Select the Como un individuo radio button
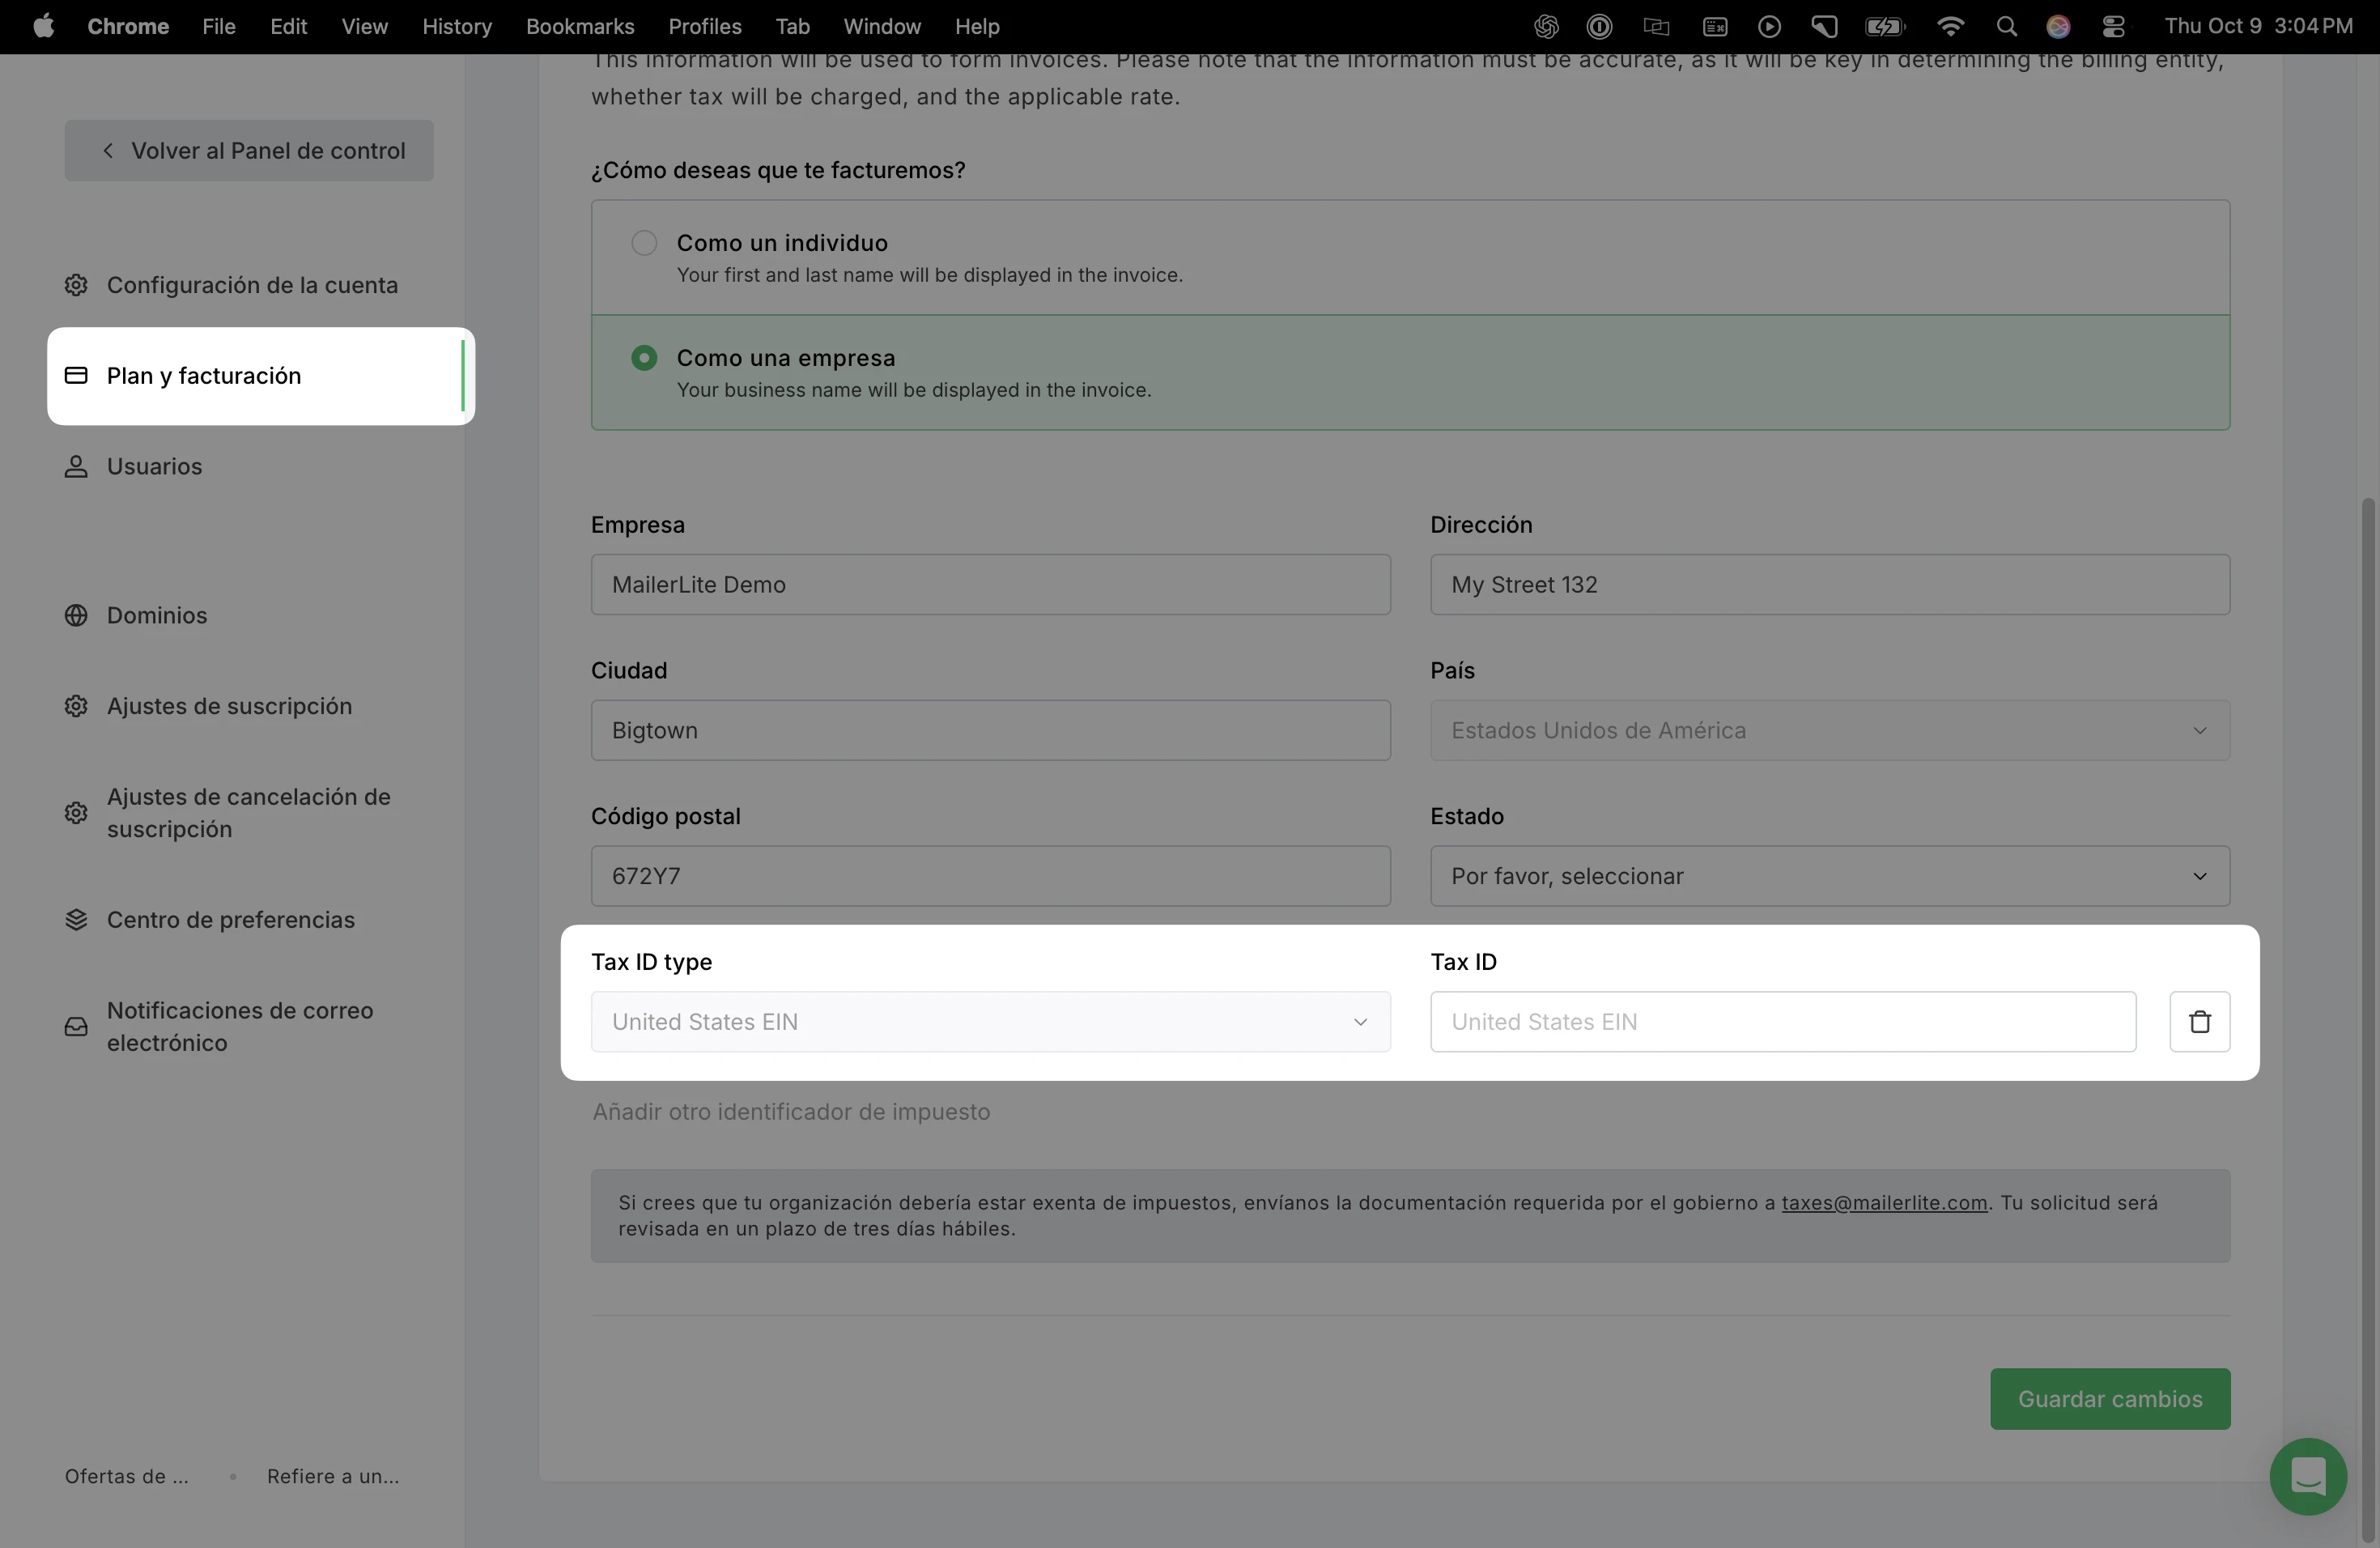 point(644,243)
